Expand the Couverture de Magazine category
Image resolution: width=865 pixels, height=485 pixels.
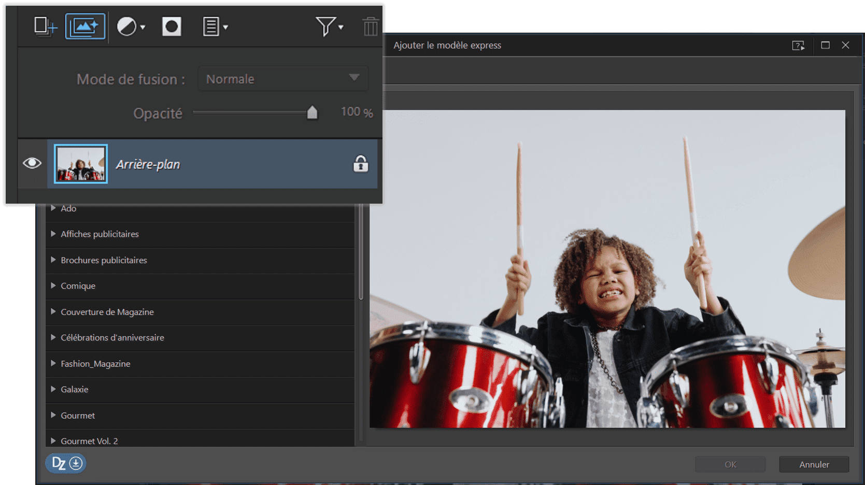(53, 311)
